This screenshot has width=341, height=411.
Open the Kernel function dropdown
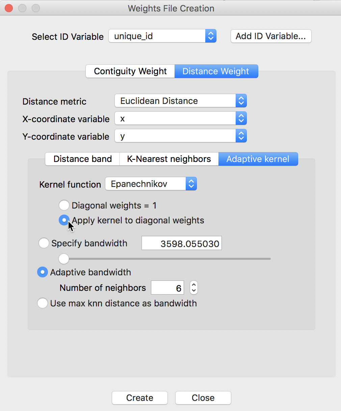click(151, 184)
